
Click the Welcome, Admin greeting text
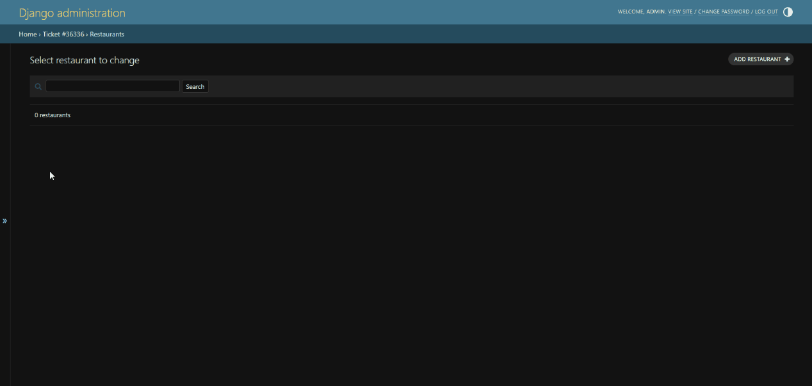click(641, 12)
